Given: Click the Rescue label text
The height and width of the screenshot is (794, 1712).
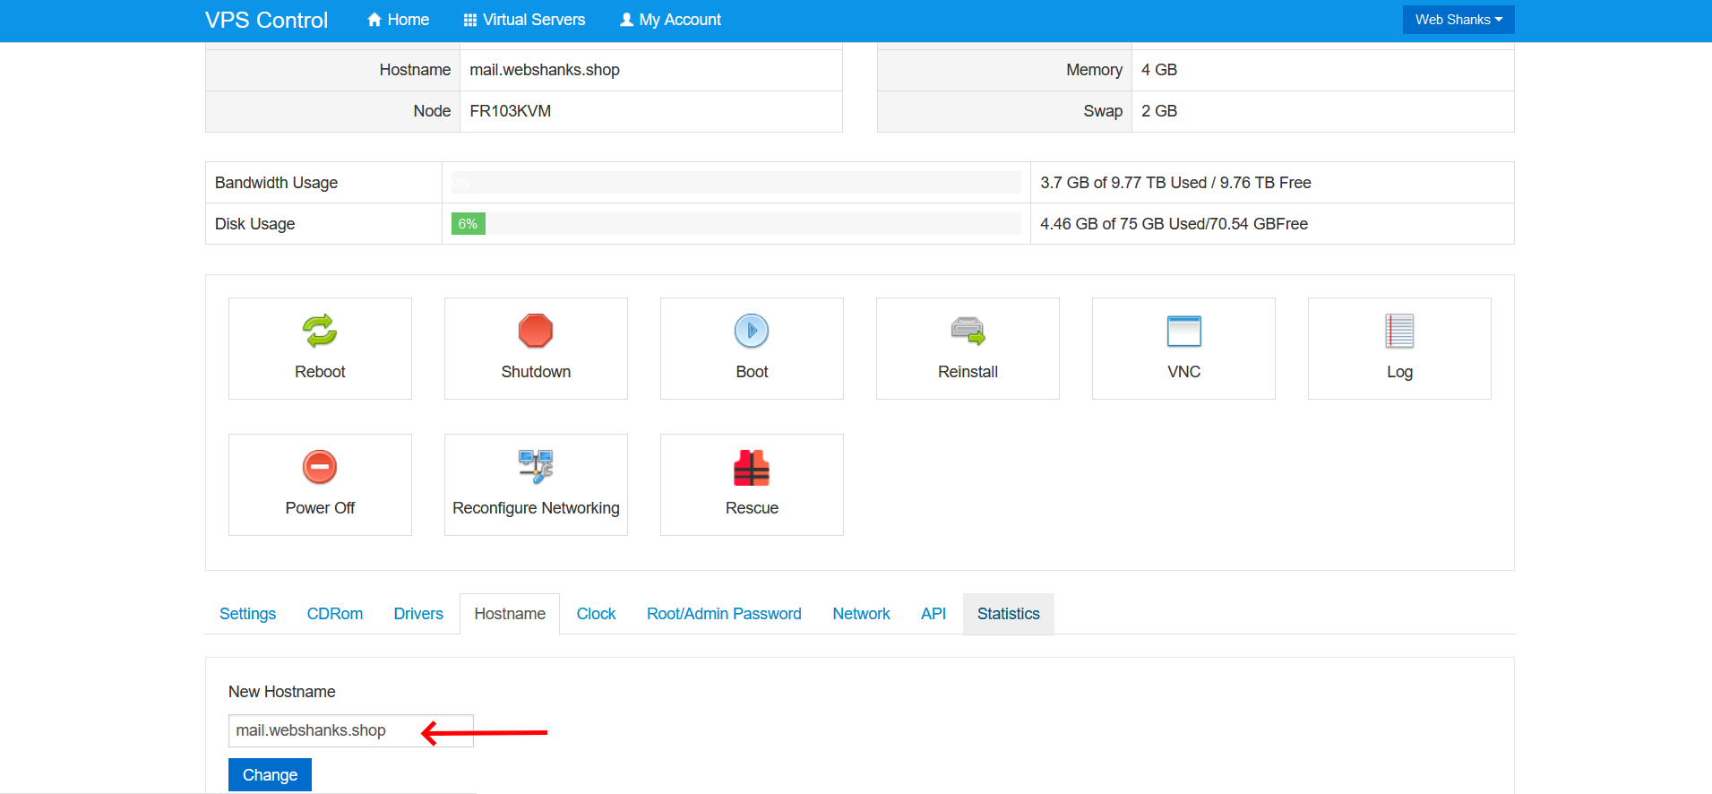Looking at the screenshot, I should [x=752, y=508].
